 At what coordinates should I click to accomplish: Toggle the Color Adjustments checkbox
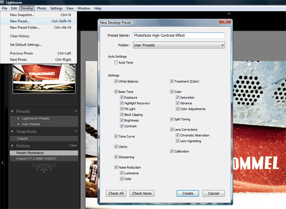(x=177, y=109)
